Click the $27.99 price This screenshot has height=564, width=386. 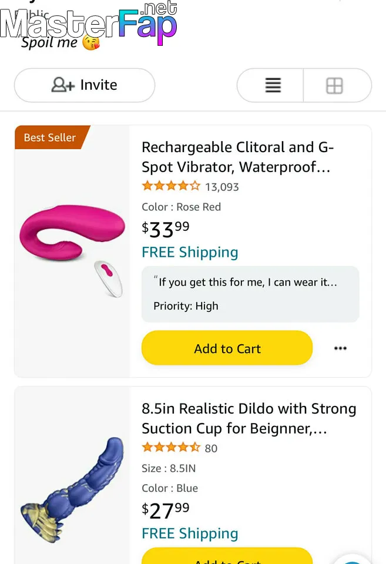(x=166, y=510)
